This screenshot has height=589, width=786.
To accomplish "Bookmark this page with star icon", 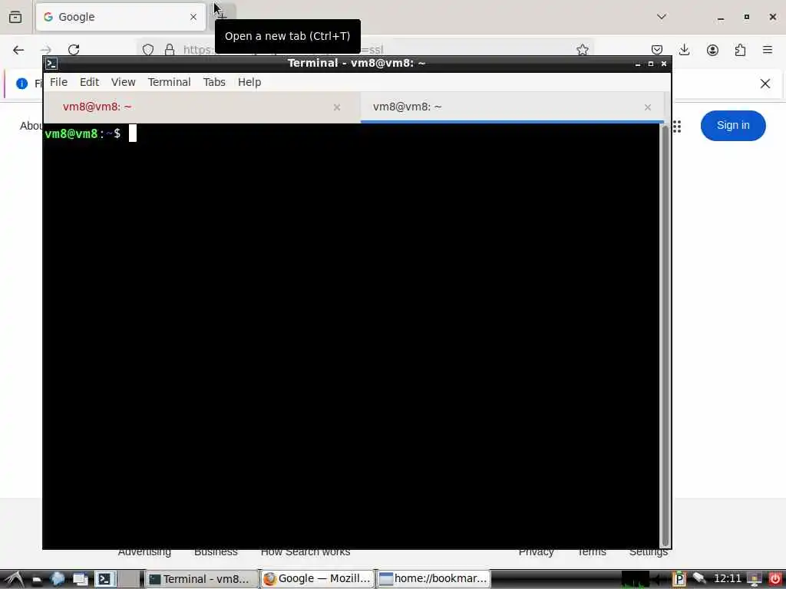I will point(582,50).
